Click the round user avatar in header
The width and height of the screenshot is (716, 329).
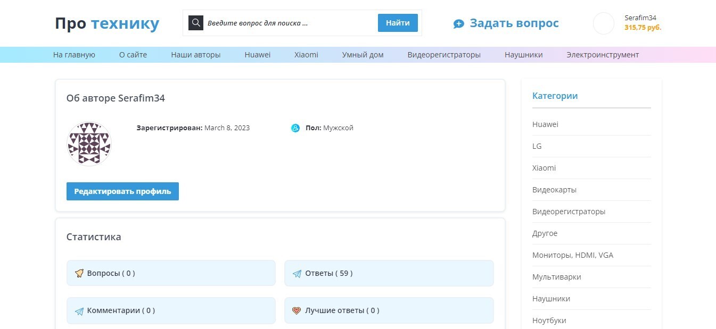(604, 23)
